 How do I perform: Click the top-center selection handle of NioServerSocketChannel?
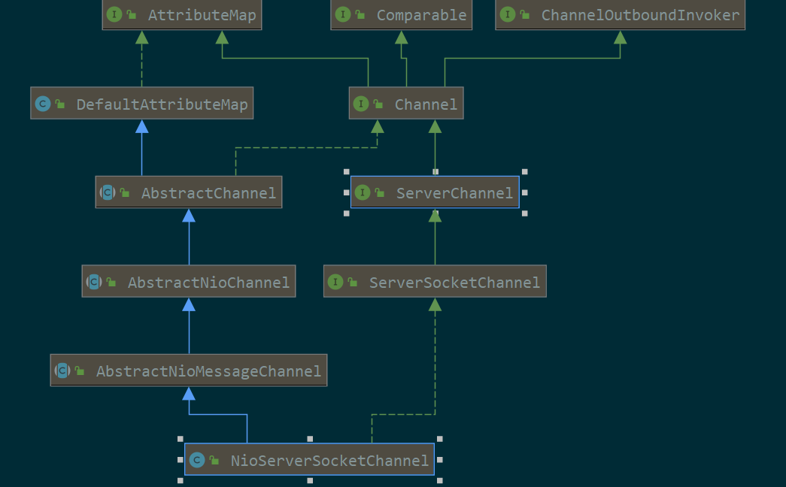[x=310, y=439]
